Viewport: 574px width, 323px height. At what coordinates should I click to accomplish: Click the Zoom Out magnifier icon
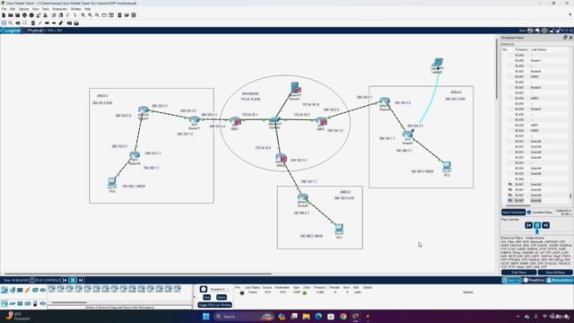[x=97, y=15]
